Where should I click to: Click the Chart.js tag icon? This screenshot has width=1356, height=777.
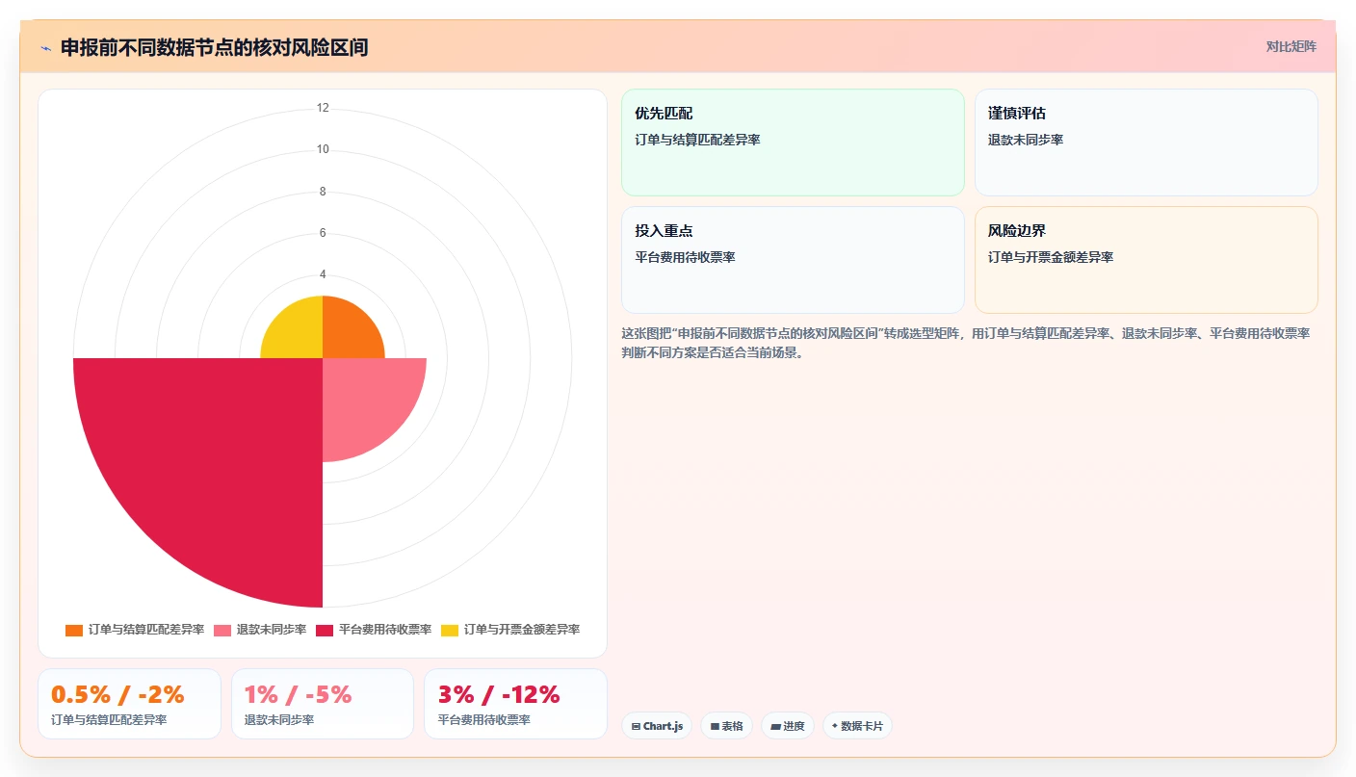[636, 726]
